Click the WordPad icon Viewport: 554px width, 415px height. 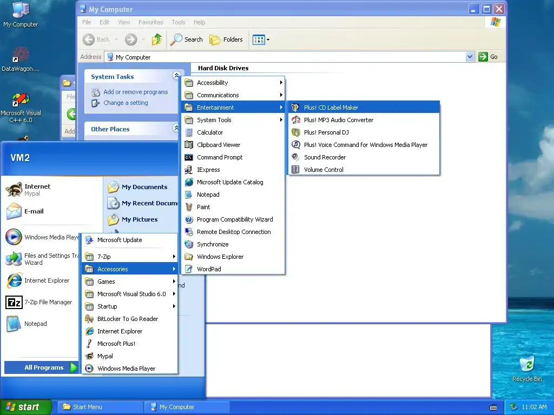coord(189,269)
